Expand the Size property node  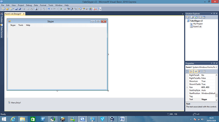pos(187,87)
